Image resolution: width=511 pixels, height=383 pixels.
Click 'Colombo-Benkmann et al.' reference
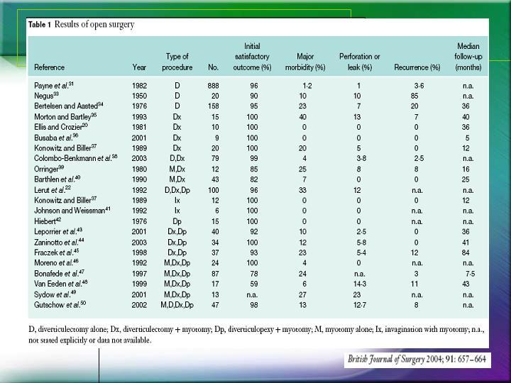76,158
